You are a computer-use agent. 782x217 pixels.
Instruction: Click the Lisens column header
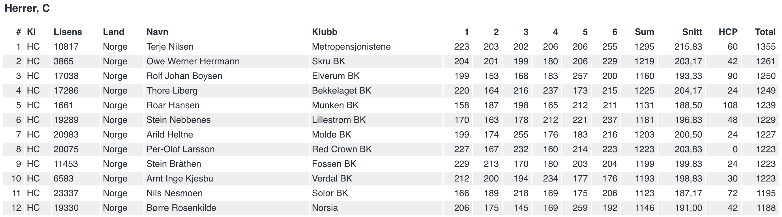[x=68, y=32]
